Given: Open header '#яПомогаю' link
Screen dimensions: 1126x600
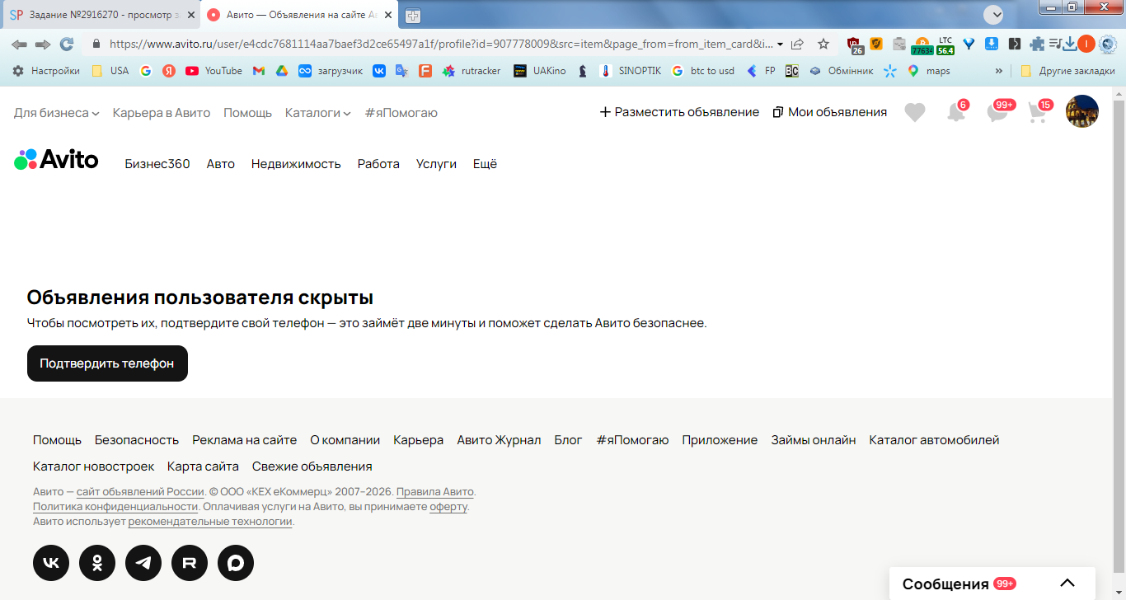Looking at the screenshot, I should tap(401, 112).
